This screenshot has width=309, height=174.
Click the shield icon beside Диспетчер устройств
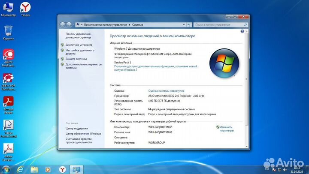point(62,45)
